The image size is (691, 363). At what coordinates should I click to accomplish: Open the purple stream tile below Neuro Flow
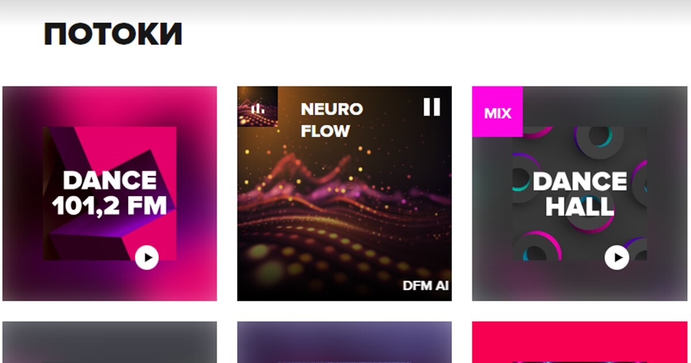point(344,342)
